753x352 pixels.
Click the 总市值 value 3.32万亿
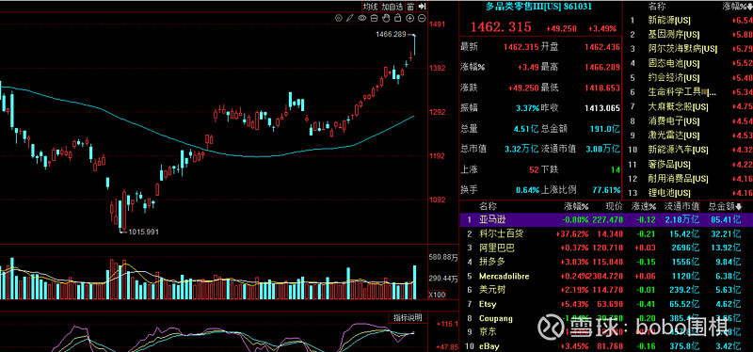coord(521,149)
